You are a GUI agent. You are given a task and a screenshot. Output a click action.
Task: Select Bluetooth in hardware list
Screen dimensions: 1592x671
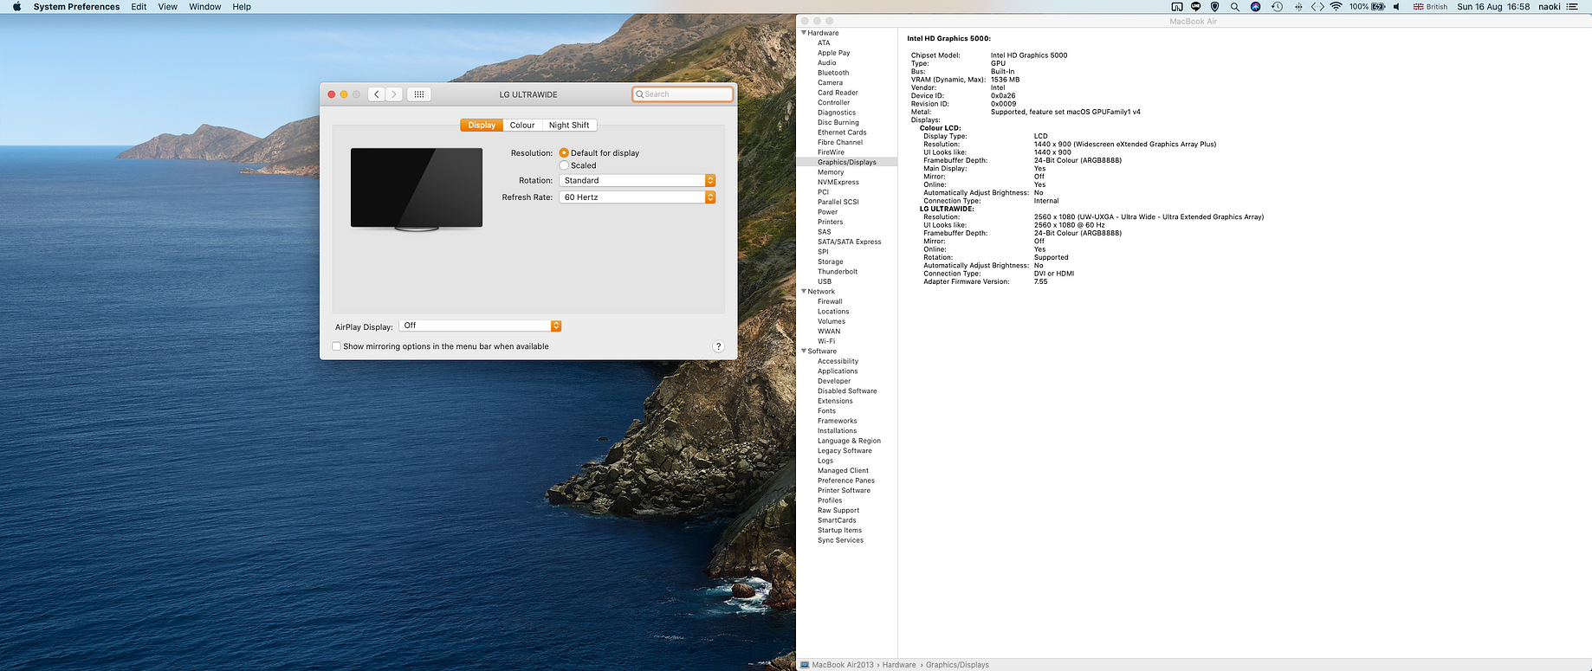coord(833,73)
